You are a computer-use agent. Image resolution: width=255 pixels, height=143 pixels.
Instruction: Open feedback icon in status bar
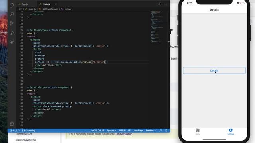(x=161, y=131)
